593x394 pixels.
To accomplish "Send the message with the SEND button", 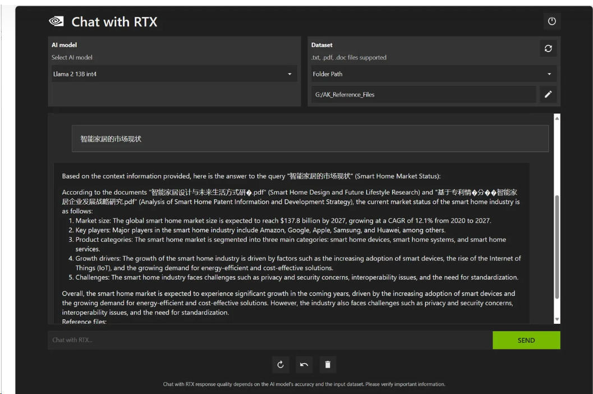I will click(x=526, y=340).
